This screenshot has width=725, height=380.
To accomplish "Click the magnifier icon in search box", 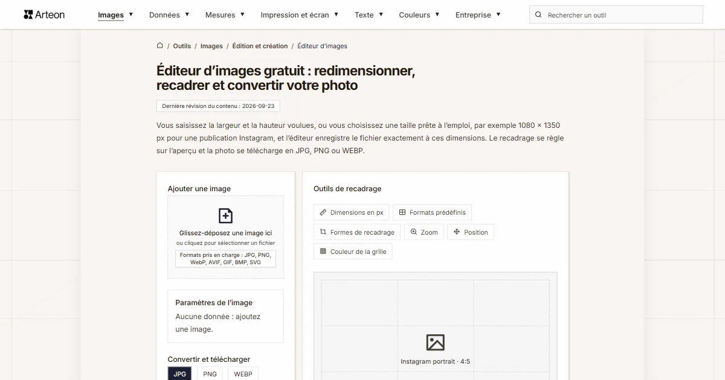I will (x=539, y=15).
